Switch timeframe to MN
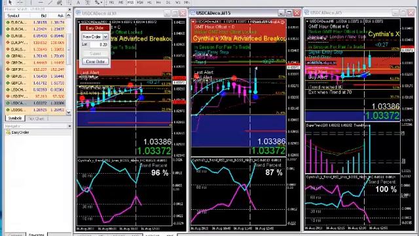The image size is (419, 236). coord(187,3)
